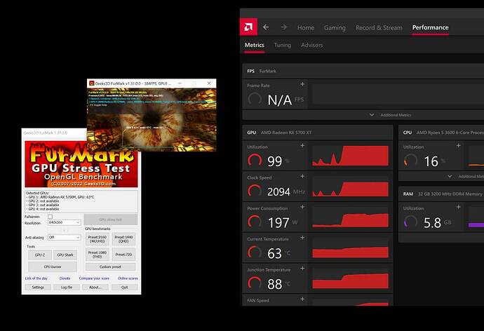
Task: Click the plus icon next to Clock Speed
Action: [x=302, y=176]
